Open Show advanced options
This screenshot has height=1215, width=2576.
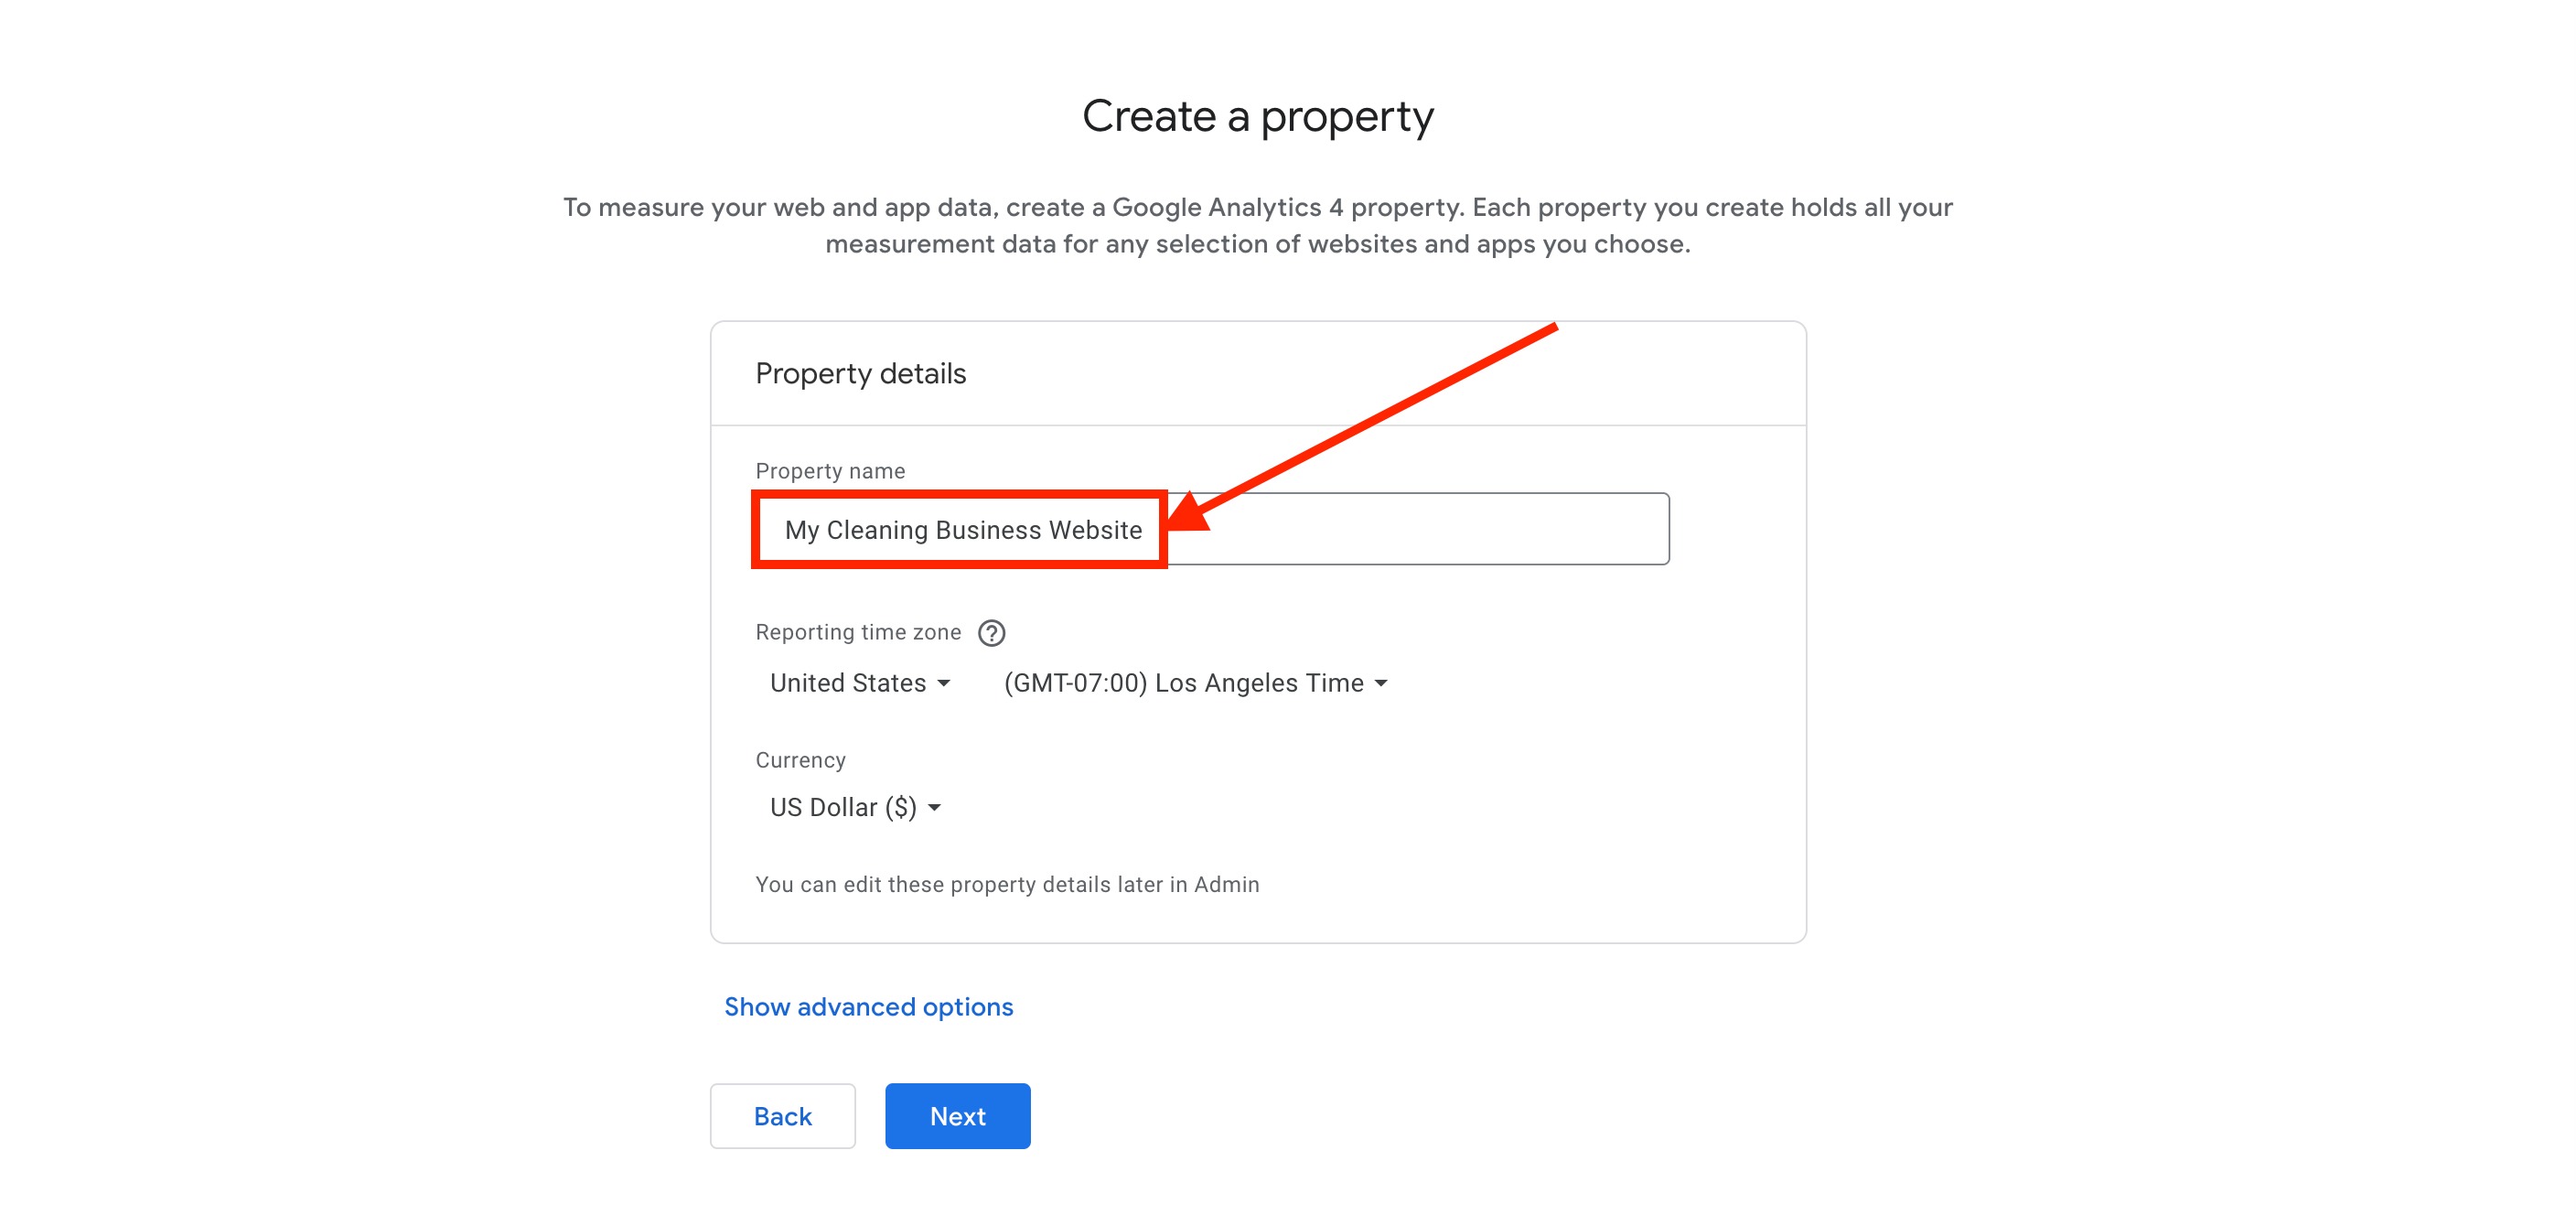pyautogui.click(x=868, y=1006)
